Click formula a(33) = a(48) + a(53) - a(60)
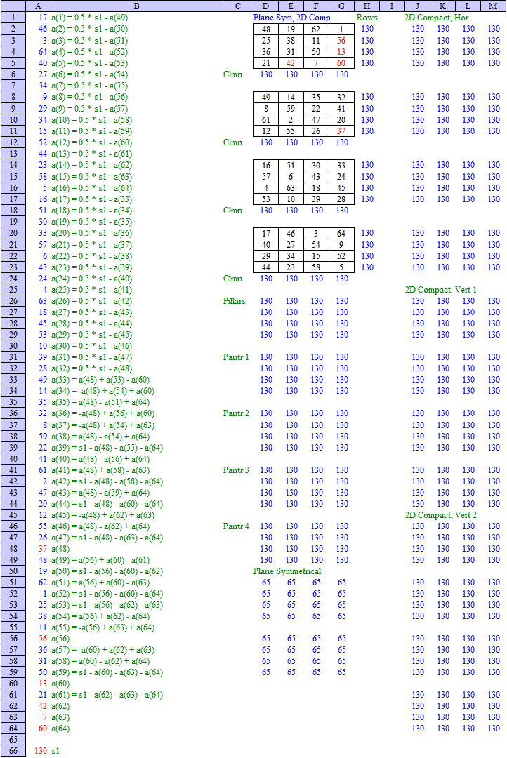507x758 pixels. click(100, 380)
